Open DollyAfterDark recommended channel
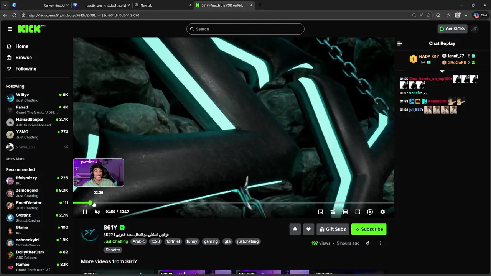This screenshot has width=491, height=276. pyautogui.click(x=37, y=255)
